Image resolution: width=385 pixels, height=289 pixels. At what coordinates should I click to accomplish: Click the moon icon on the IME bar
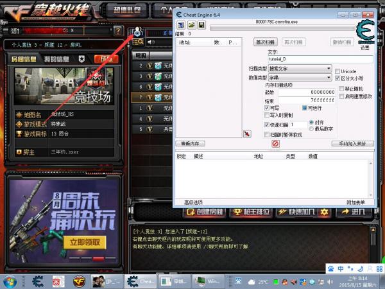click(x=360, y=268)
